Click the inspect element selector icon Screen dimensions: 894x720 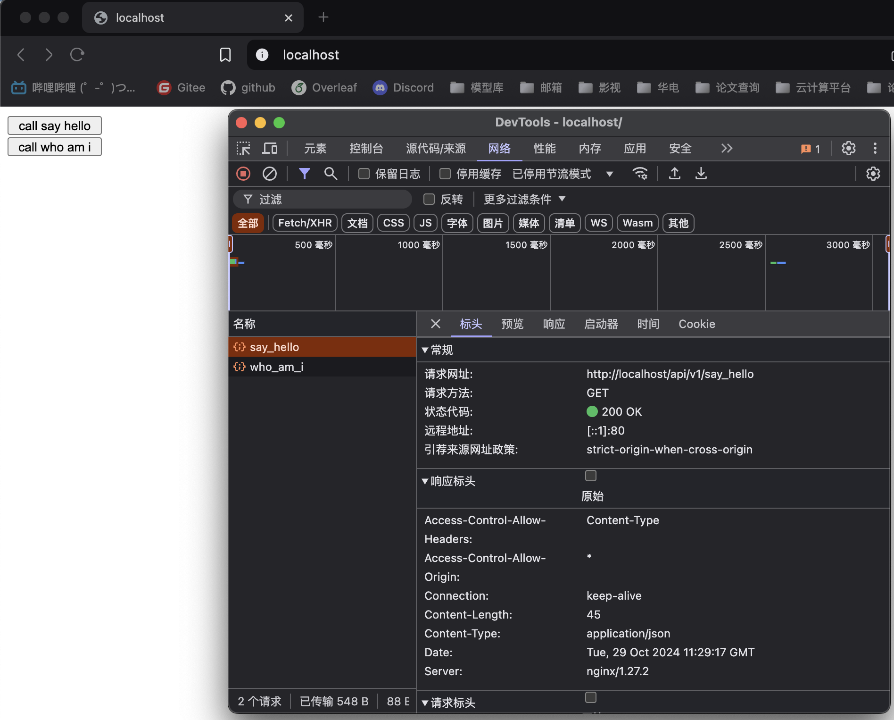[243, 149]
